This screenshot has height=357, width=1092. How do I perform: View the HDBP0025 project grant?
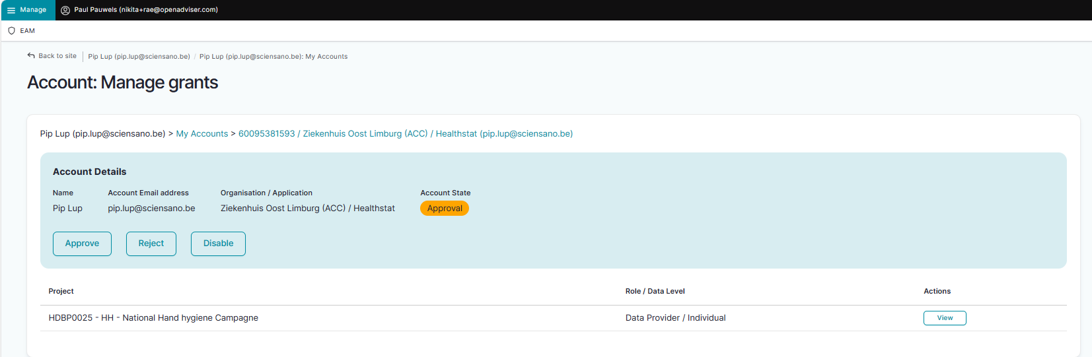[944, 318]
